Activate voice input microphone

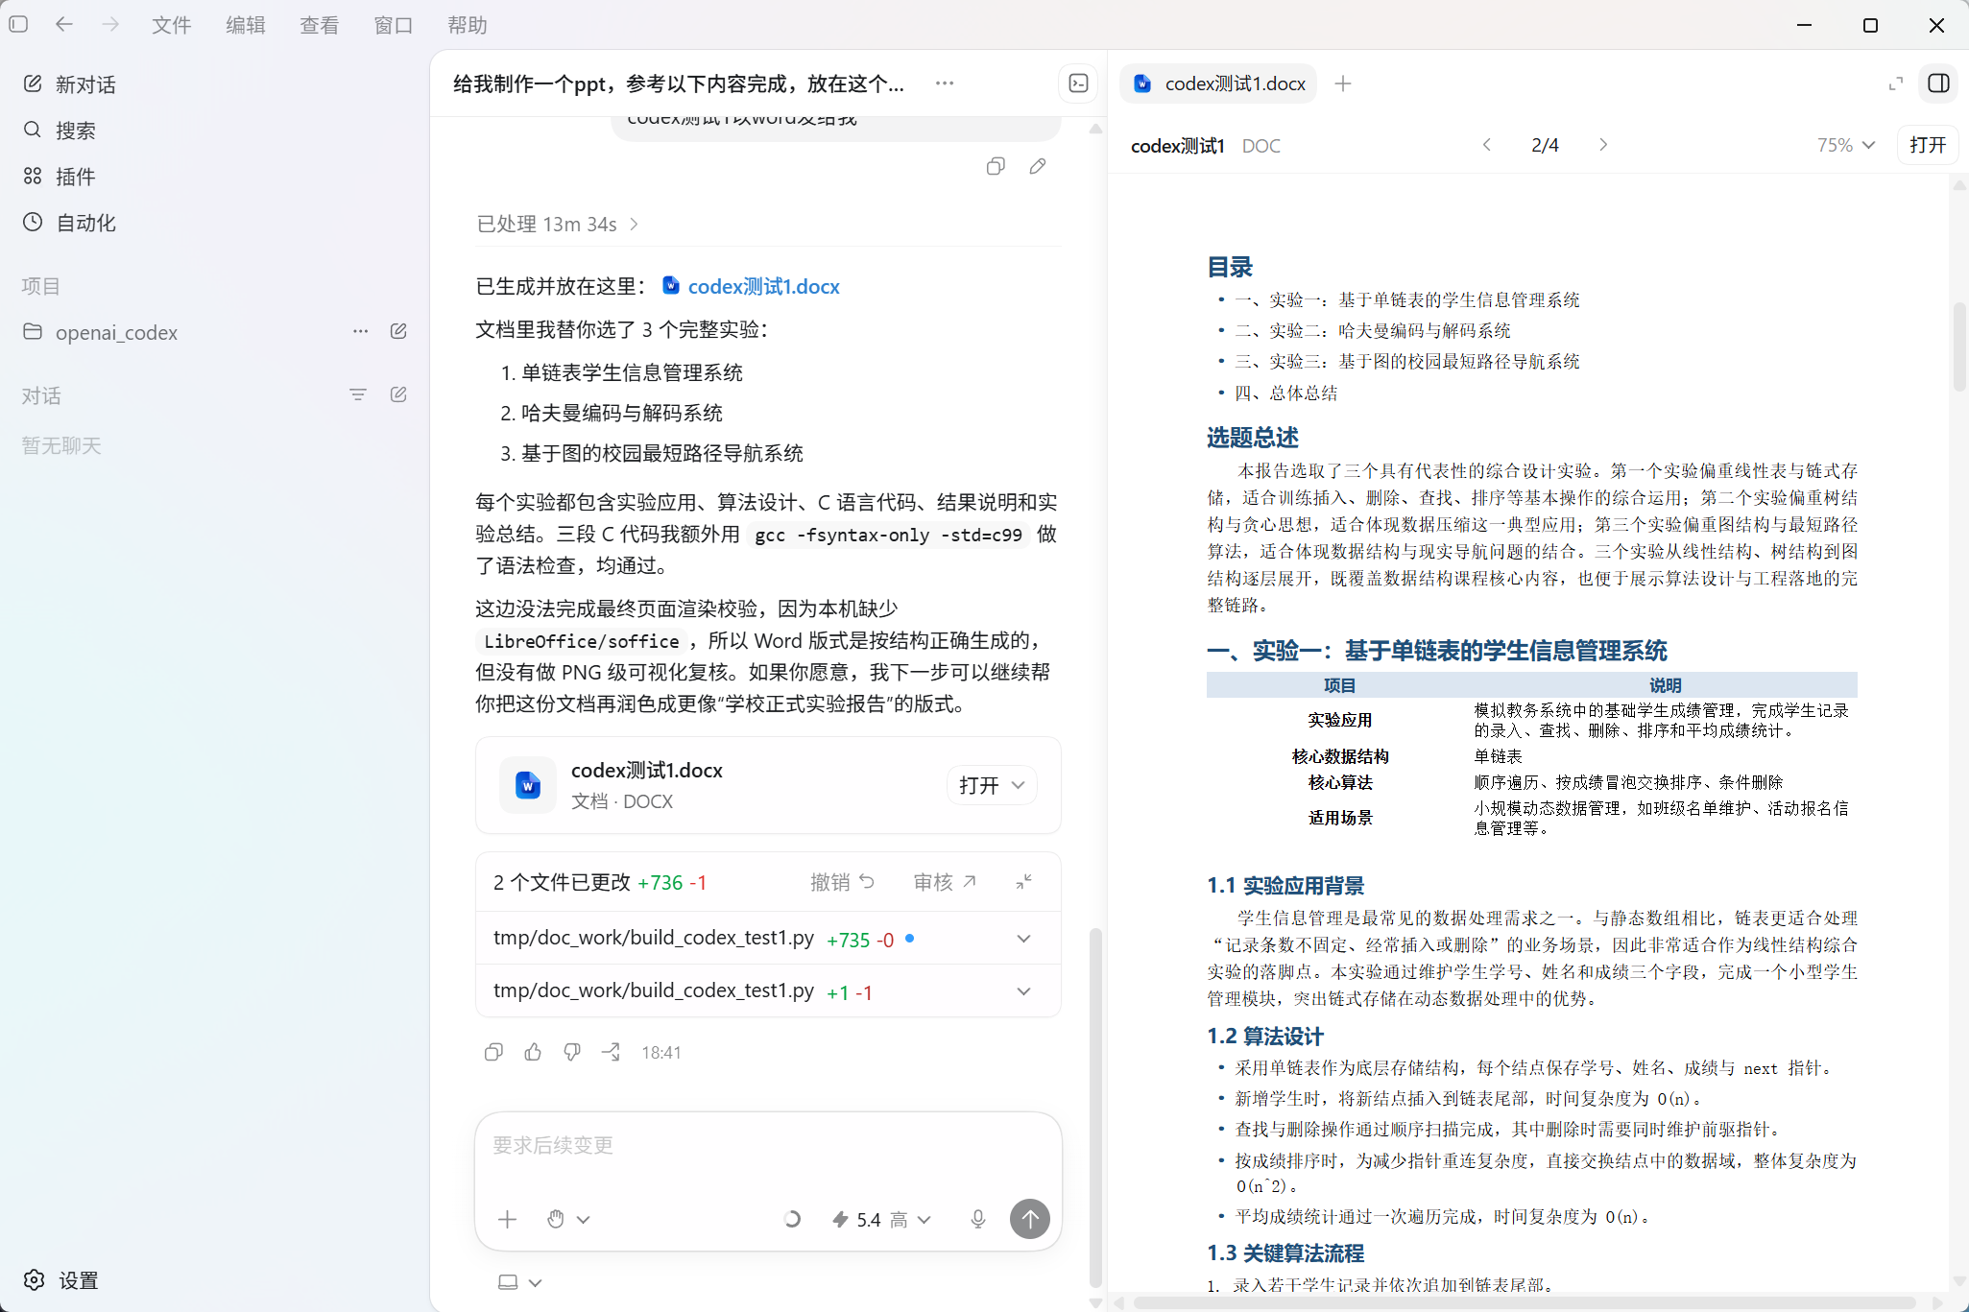click(x=977, y=1219)
